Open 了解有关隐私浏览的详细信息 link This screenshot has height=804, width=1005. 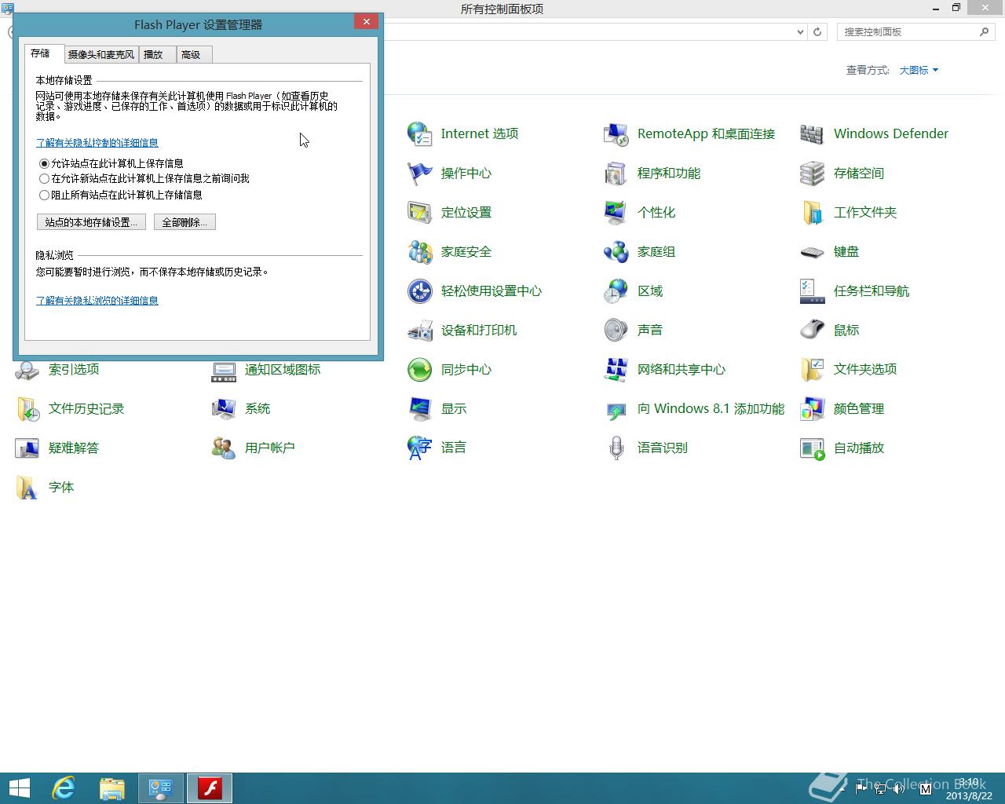tap(97, 301)
